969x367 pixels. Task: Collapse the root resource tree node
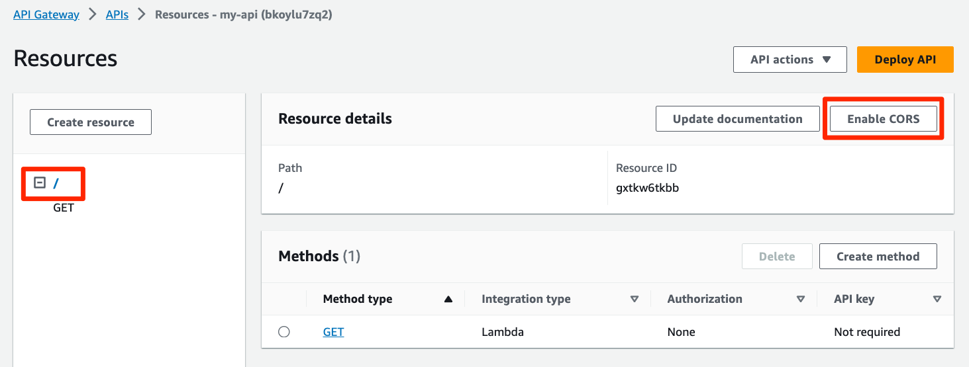coord(40,183)
